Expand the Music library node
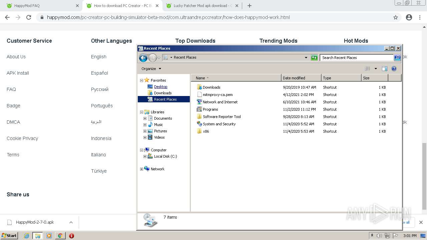This screenshot has height=240, width=427. click(x=145, y=125)
